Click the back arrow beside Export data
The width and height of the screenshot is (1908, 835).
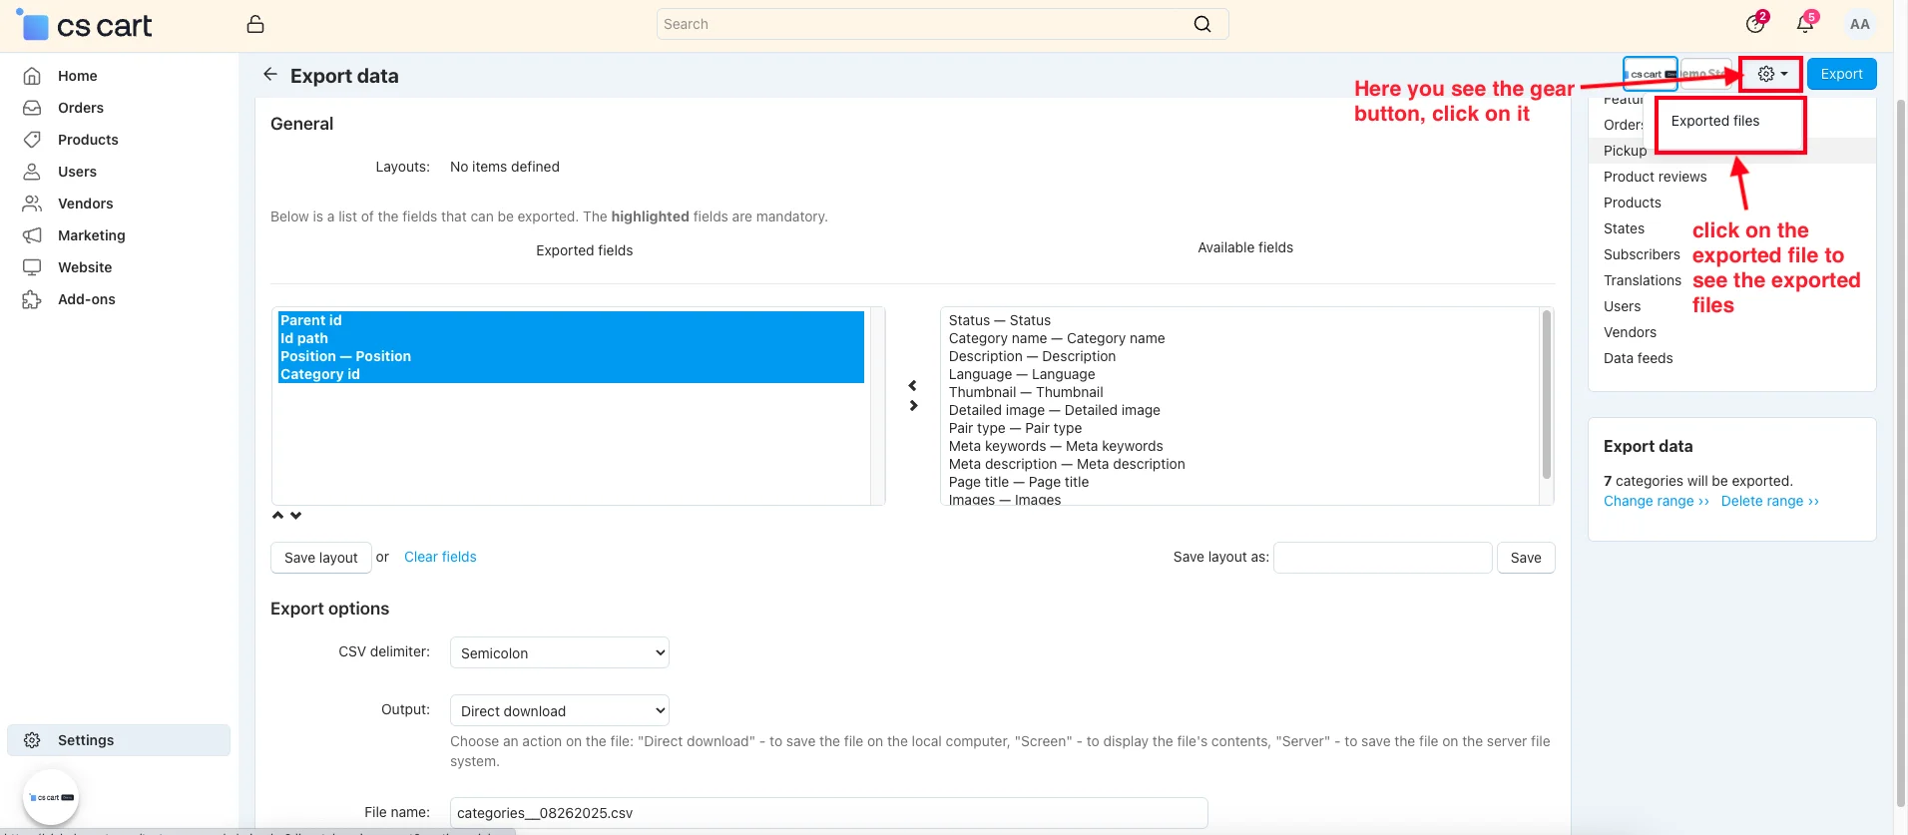(269, 75)
